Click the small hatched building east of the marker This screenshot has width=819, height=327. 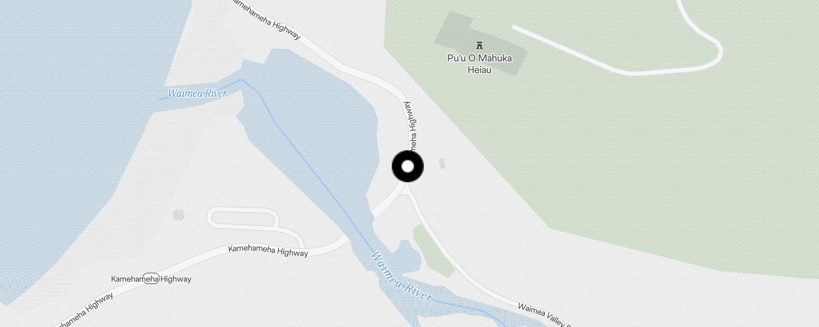[x=441, y=163]
